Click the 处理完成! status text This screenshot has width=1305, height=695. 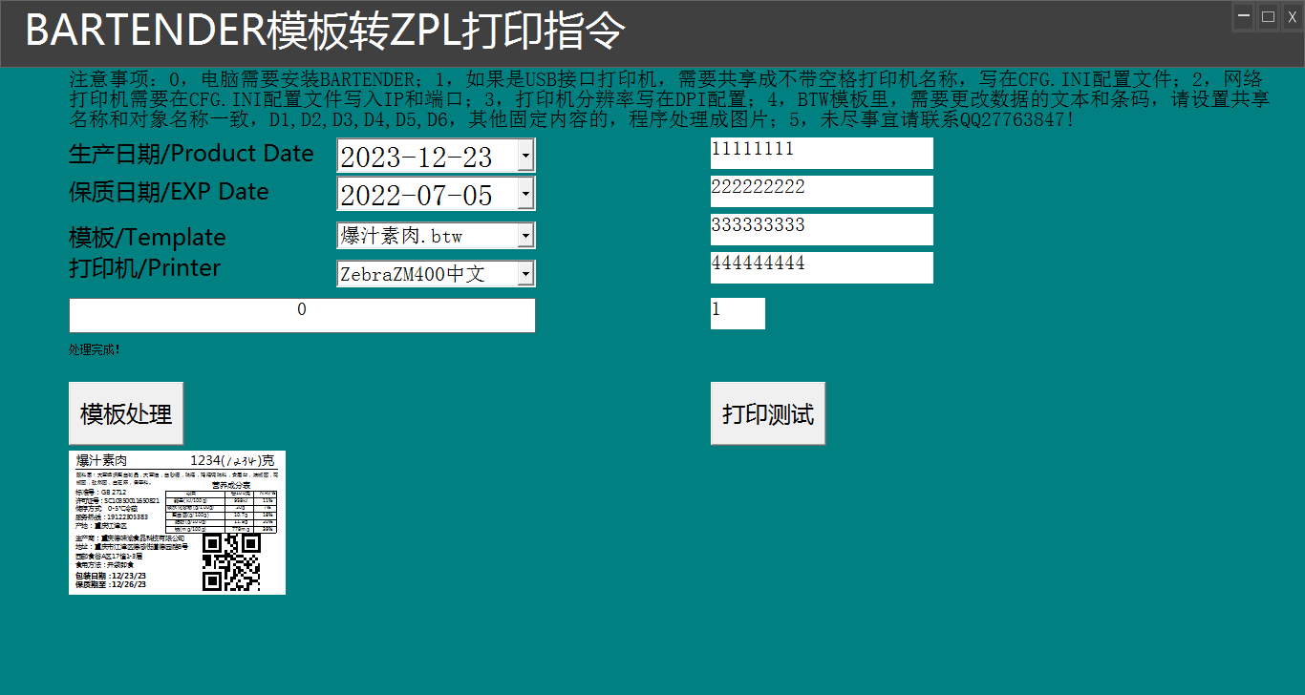[95, 350]
